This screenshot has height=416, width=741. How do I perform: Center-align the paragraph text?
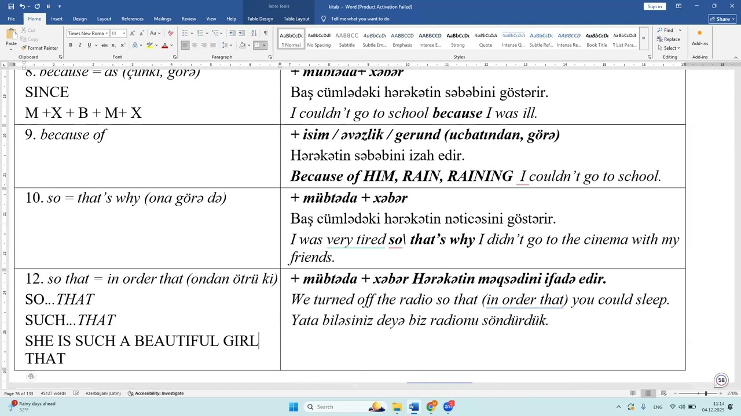coord(195,45)
